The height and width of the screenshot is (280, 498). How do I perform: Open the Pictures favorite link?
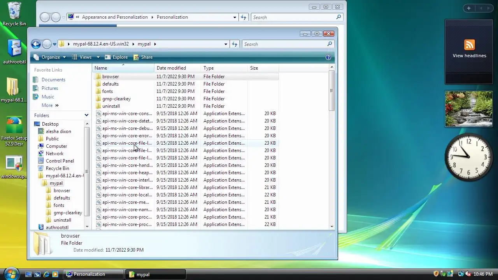click(x=50, y=88)
